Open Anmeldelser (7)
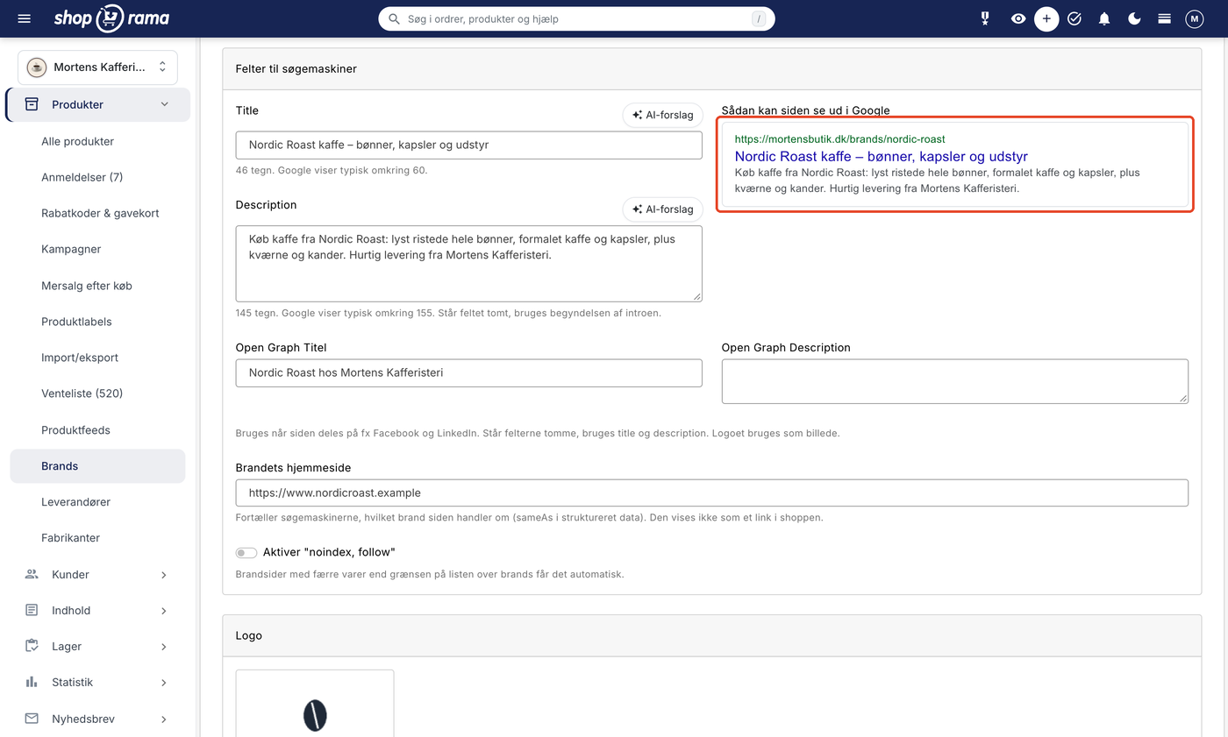Viewport: 1228px width, 737px height. 82,177
